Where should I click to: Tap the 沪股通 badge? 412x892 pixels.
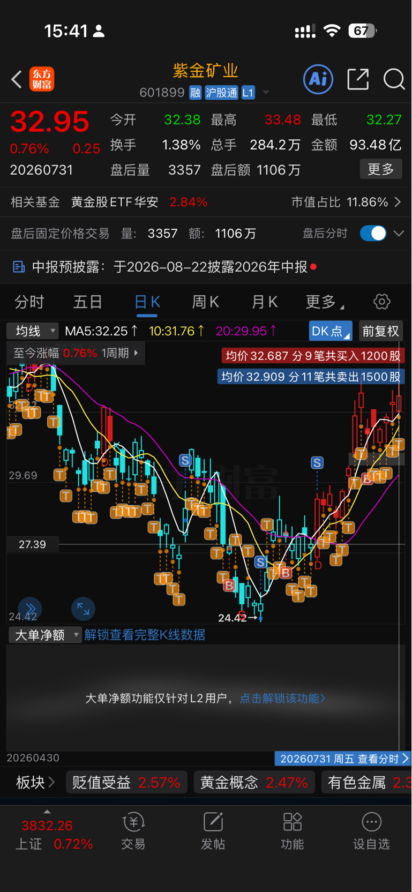click(x=221, y=93)
